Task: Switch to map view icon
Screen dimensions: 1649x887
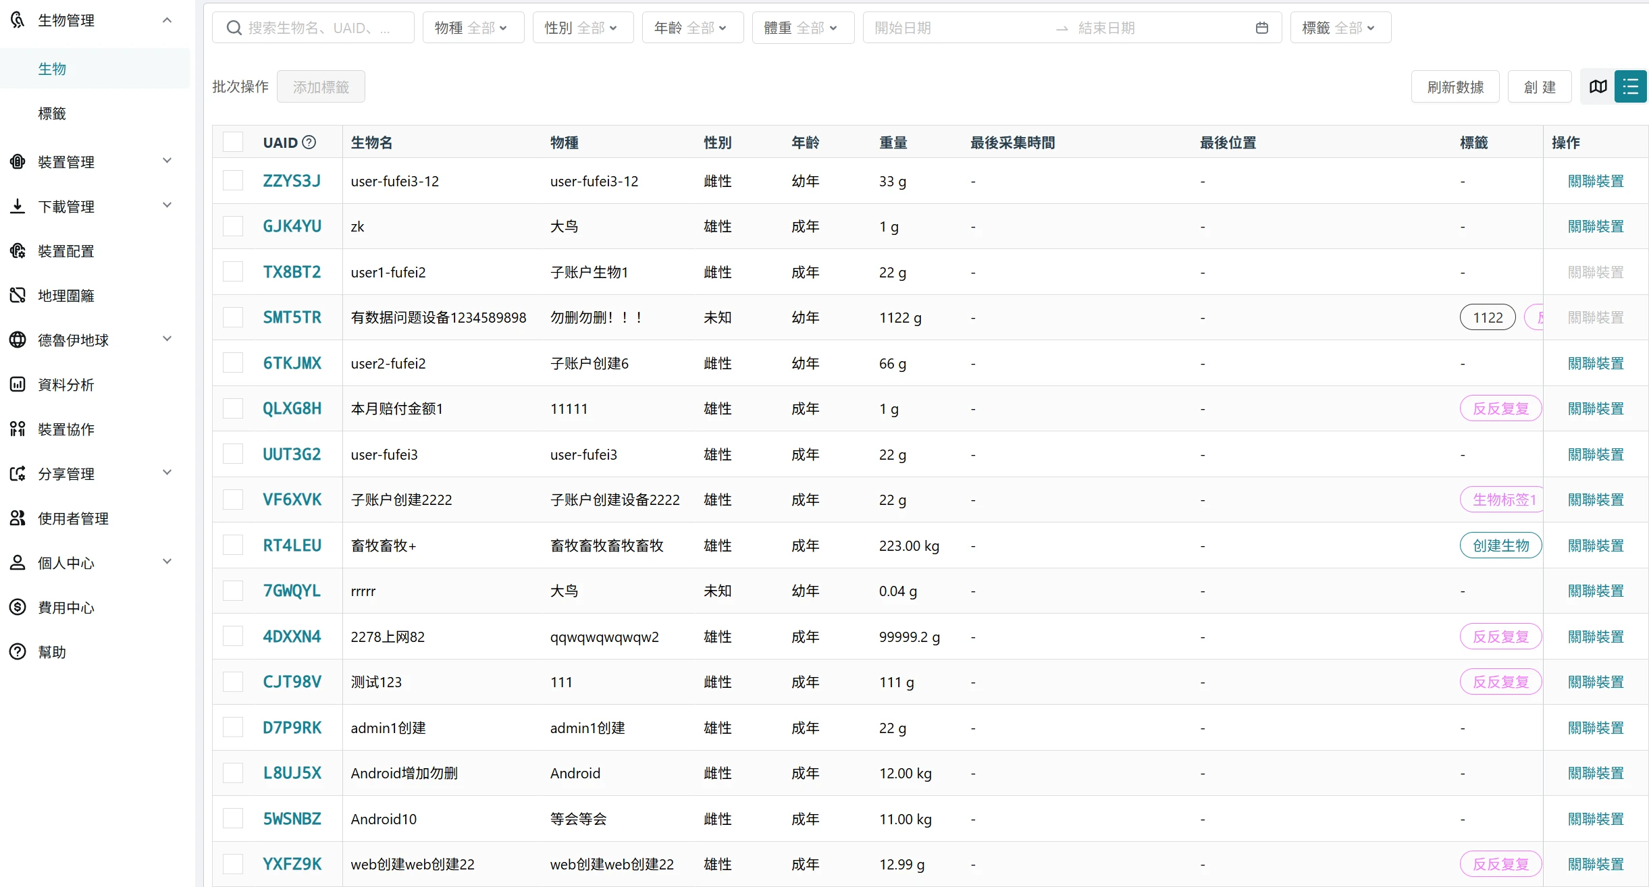Action: coord(1598,87)
